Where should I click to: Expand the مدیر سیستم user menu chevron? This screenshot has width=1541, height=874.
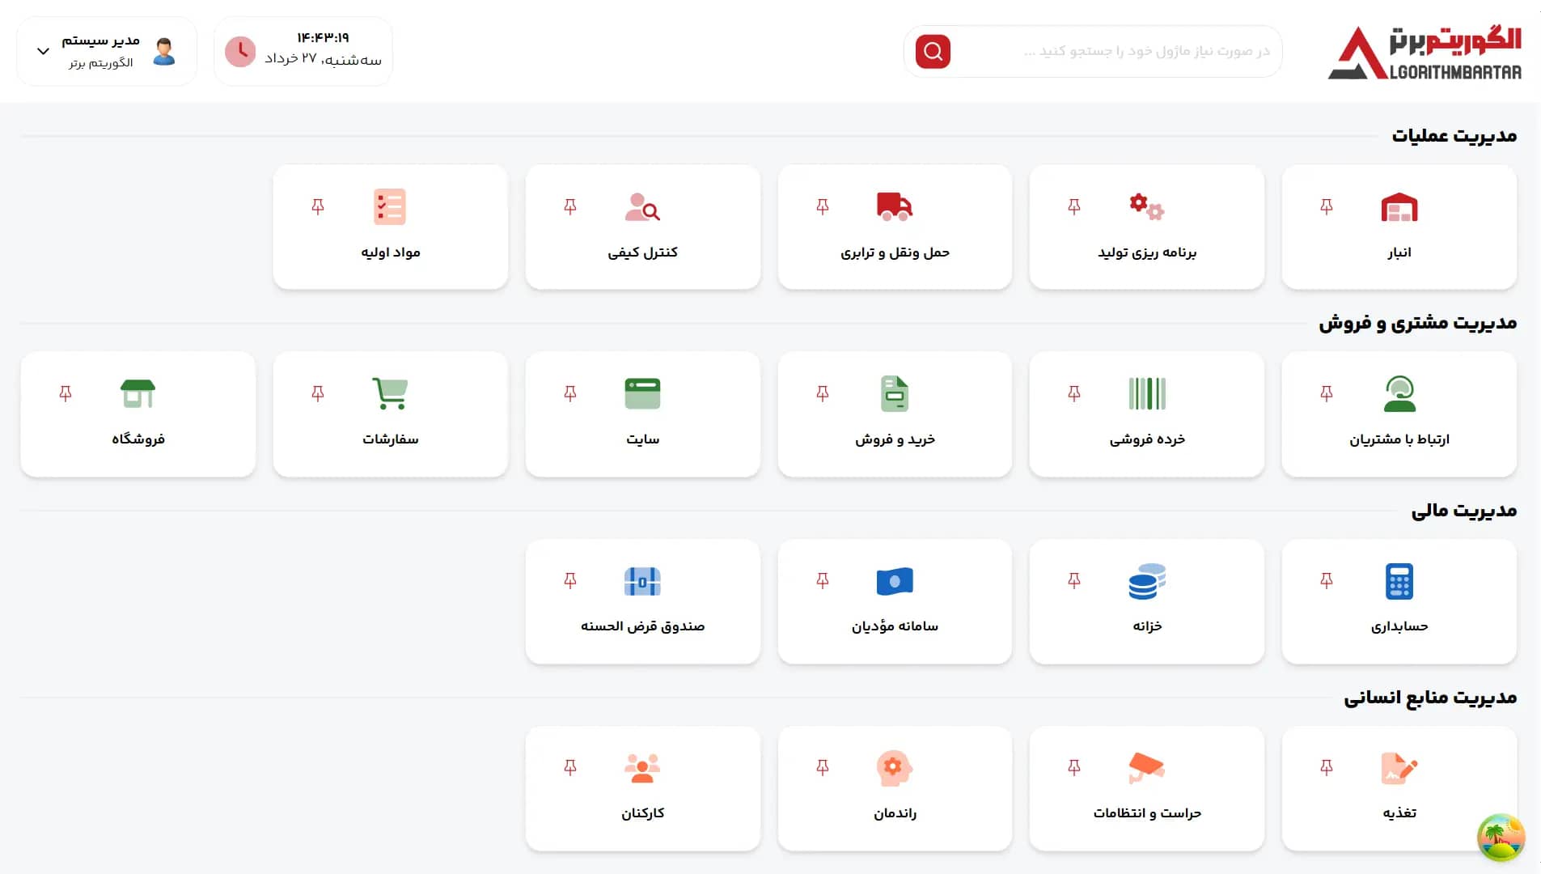(44, 52)
